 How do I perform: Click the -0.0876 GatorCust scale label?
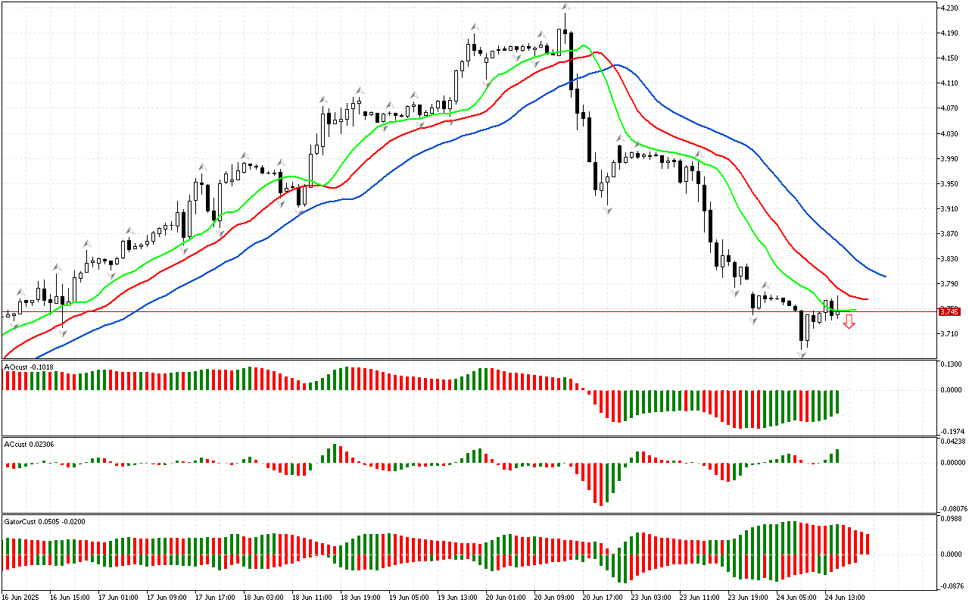949,586
